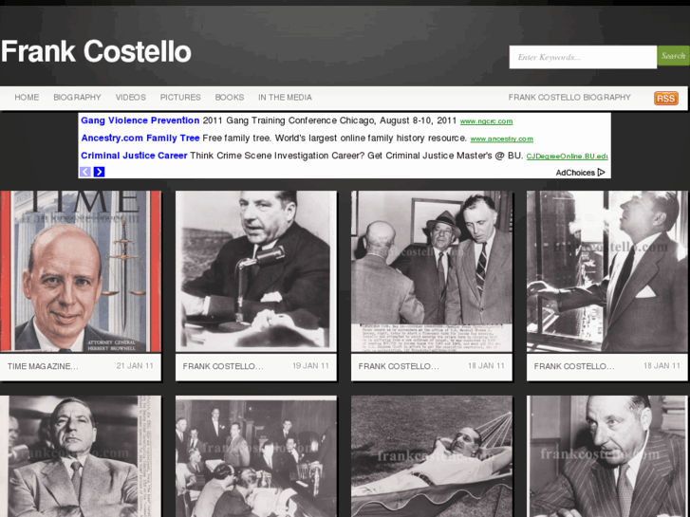Open the BOOKS menu item

coord(230,98)
